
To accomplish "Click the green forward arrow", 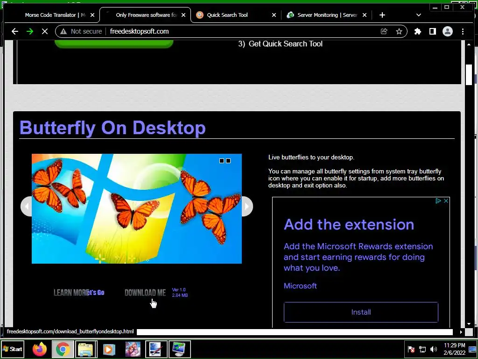I will click(30, 31).
